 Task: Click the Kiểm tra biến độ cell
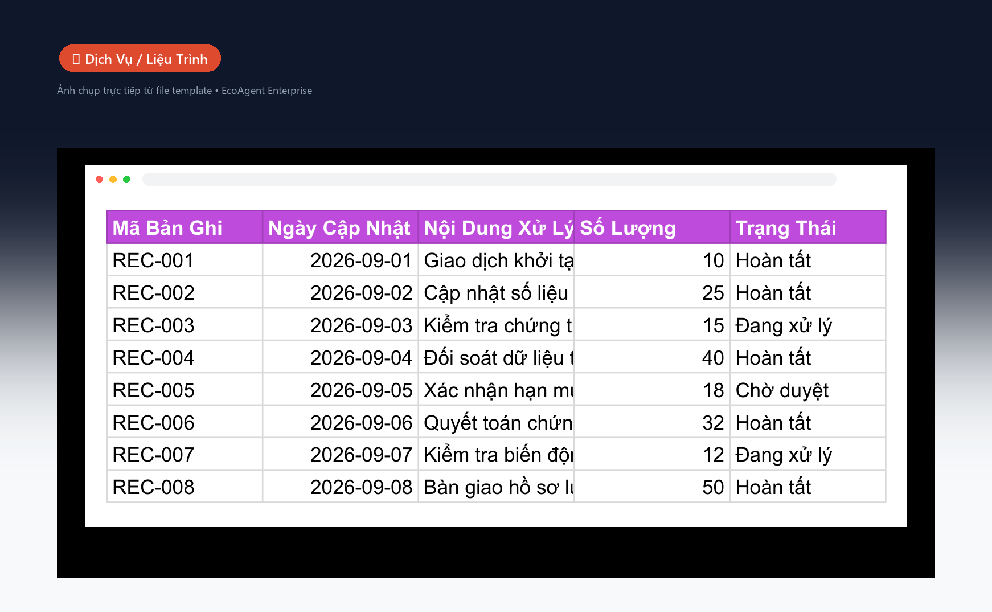click(496, 454)
